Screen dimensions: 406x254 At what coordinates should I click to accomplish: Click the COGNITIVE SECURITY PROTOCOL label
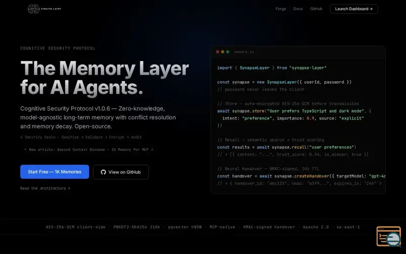point(58,48)
